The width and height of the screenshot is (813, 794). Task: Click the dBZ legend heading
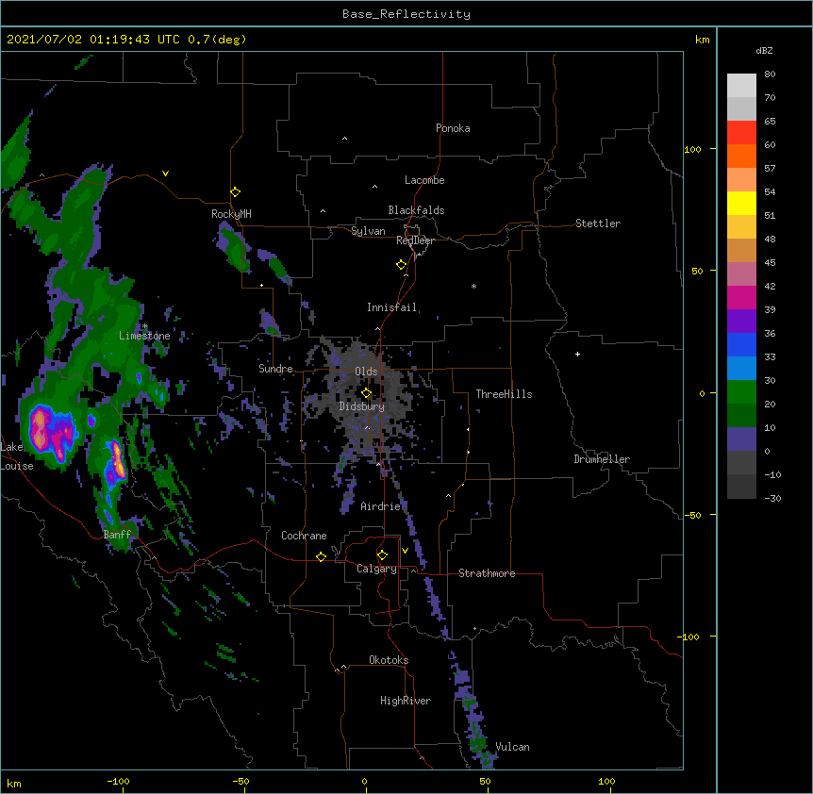click(x=764, y=50)
